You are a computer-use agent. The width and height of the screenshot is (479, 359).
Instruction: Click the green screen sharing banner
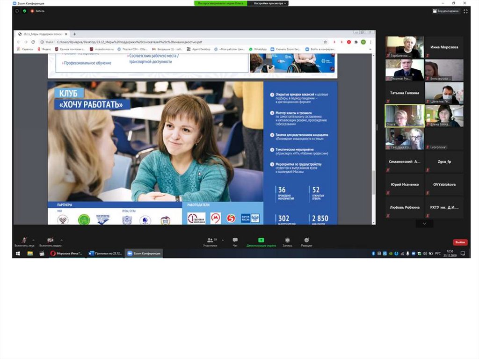(x=221, y=3)
